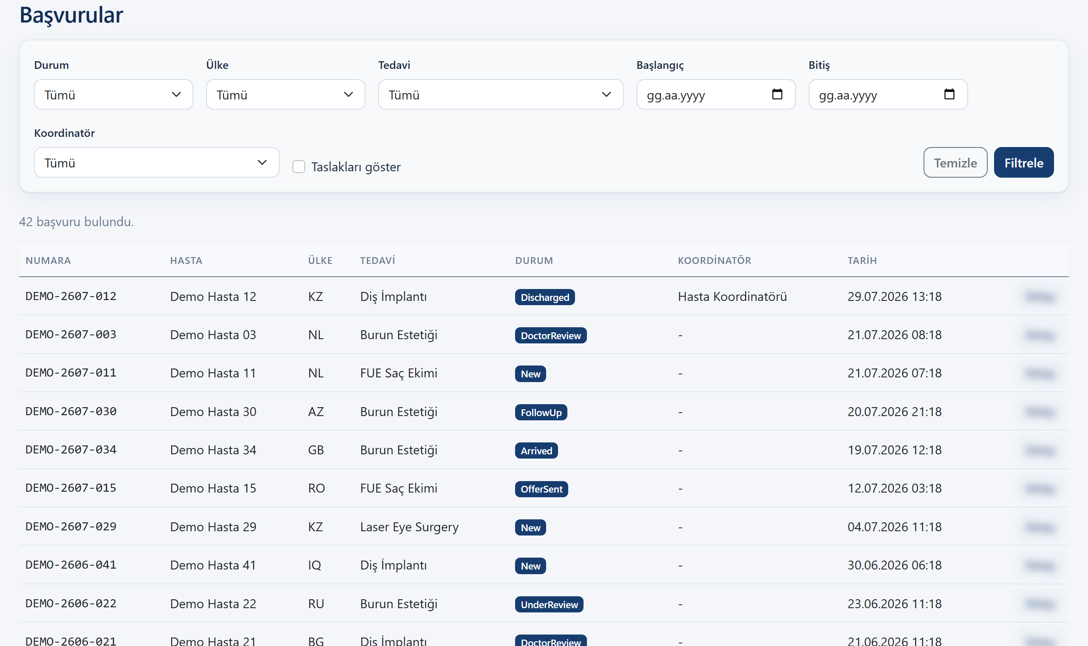The image size is (1088, 646).
Task: Open the Koordinatör dropdown
Action: click(x=157, y=162)
